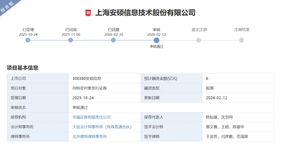Open the 大信会计师事务所（特殊普通合伙） link
This screenshot has width=281, height=144.
pyautogui.click(x=102, y=127)
